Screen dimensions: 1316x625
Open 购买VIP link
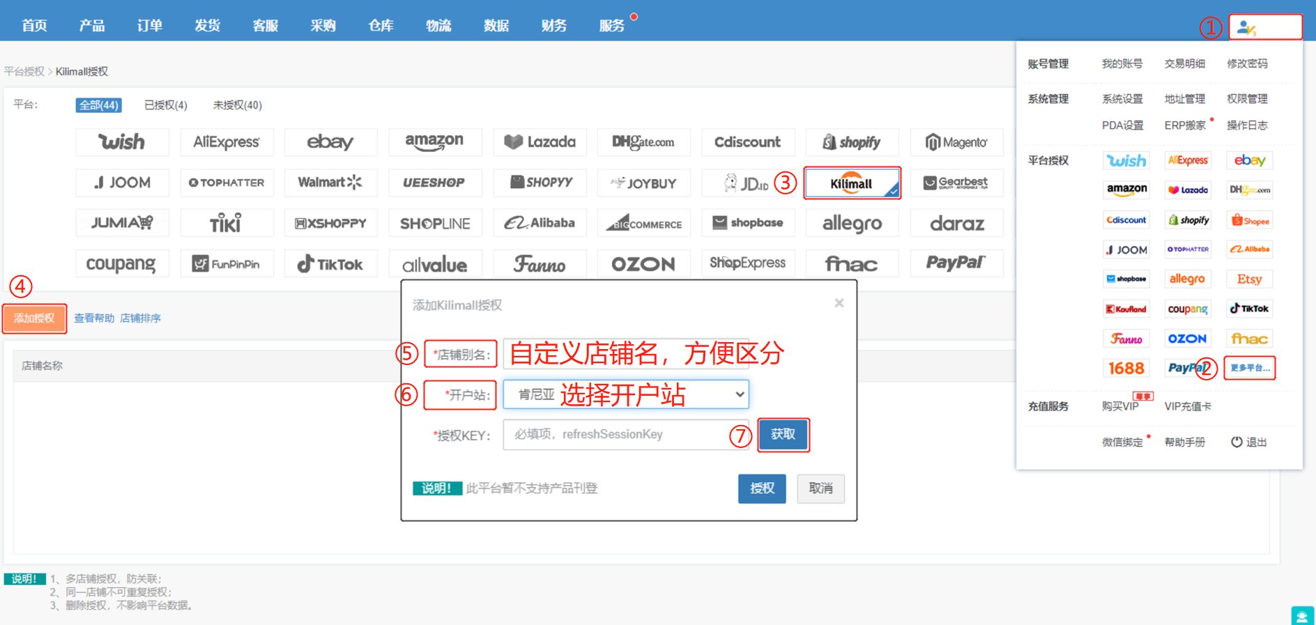click(x=1120, y=406)
